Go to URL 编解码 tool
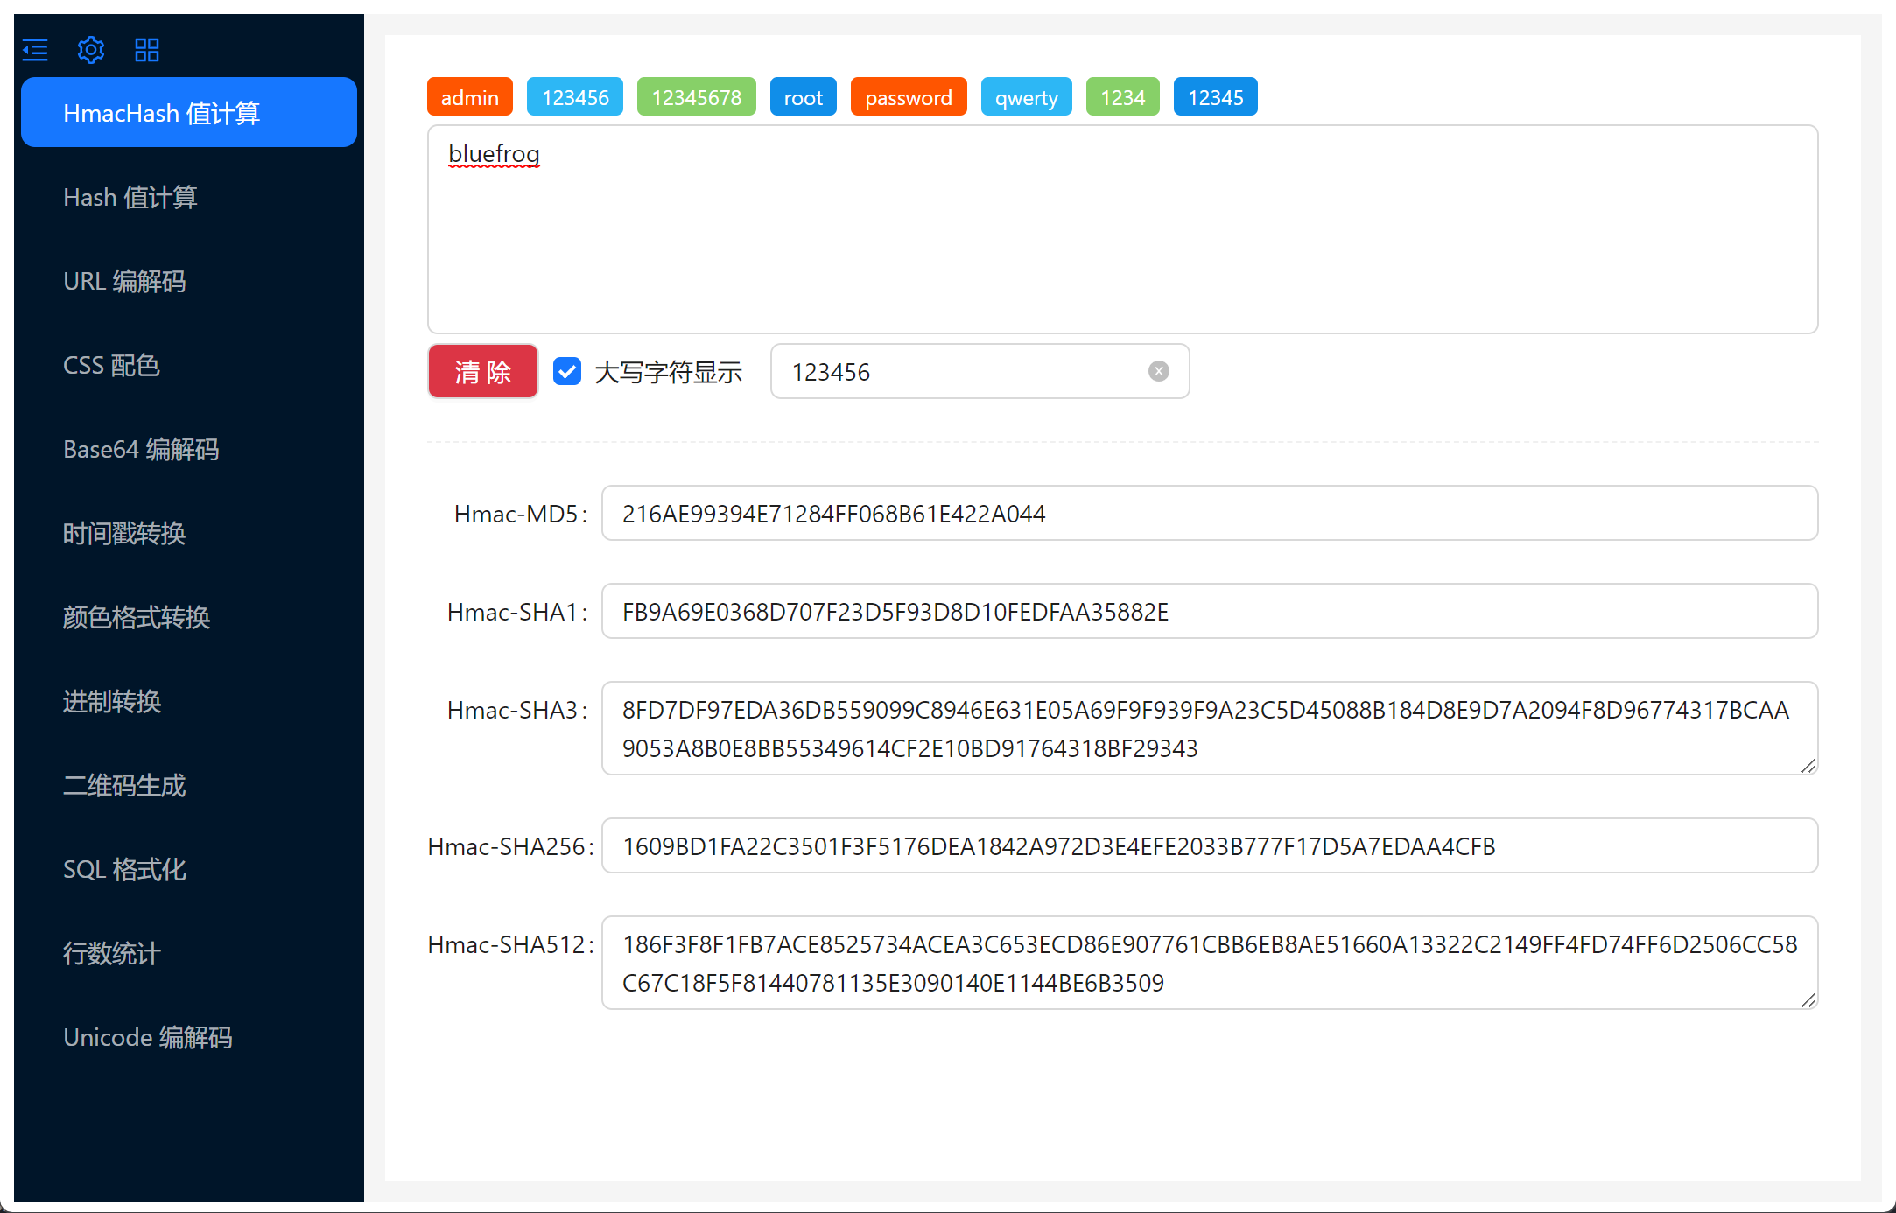This screenshot has height=1213, width=1896. click(x=124, y=282)
